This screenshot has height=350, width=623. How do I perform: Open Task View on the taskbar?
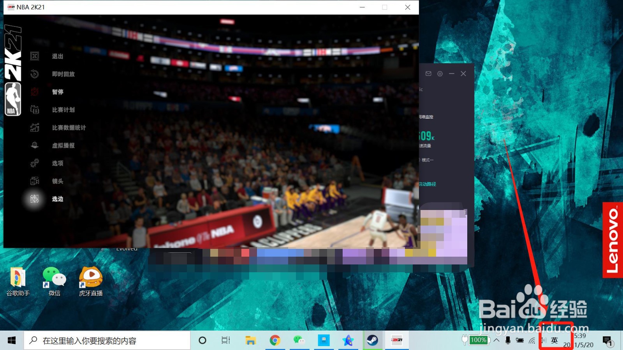(x=226, y=341)
